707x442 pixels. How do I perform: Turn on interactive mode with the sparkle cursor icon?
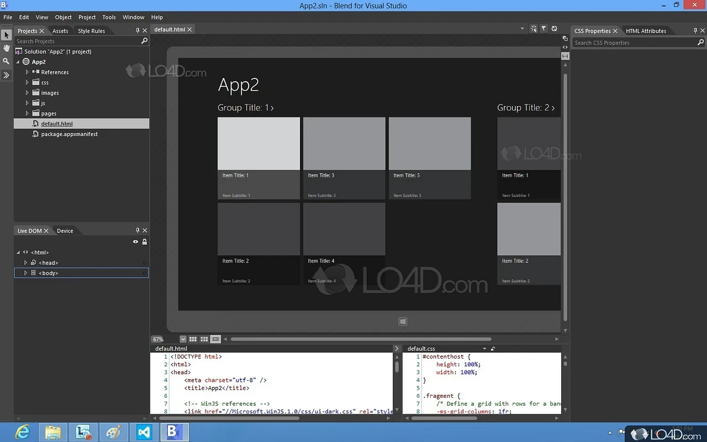pos(534,29)
